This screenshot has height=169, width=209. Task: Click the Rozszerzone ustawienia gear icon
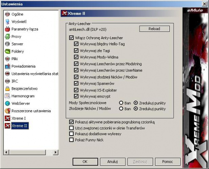[x=8, y=111]
